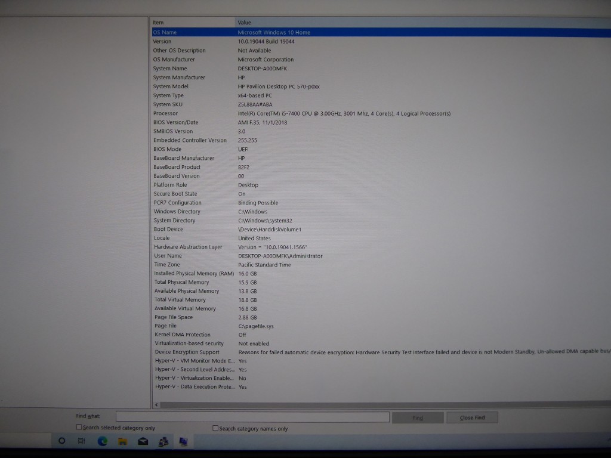Select the Device Encryption Support item

click(x=187, y=352)
